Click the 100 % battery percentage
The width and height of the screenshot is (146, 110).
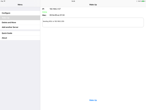[140, 1]
